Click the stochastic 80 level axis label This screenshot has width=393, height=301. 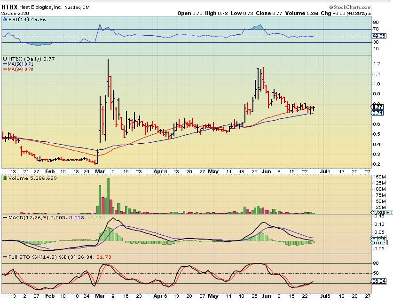(376, 263)
